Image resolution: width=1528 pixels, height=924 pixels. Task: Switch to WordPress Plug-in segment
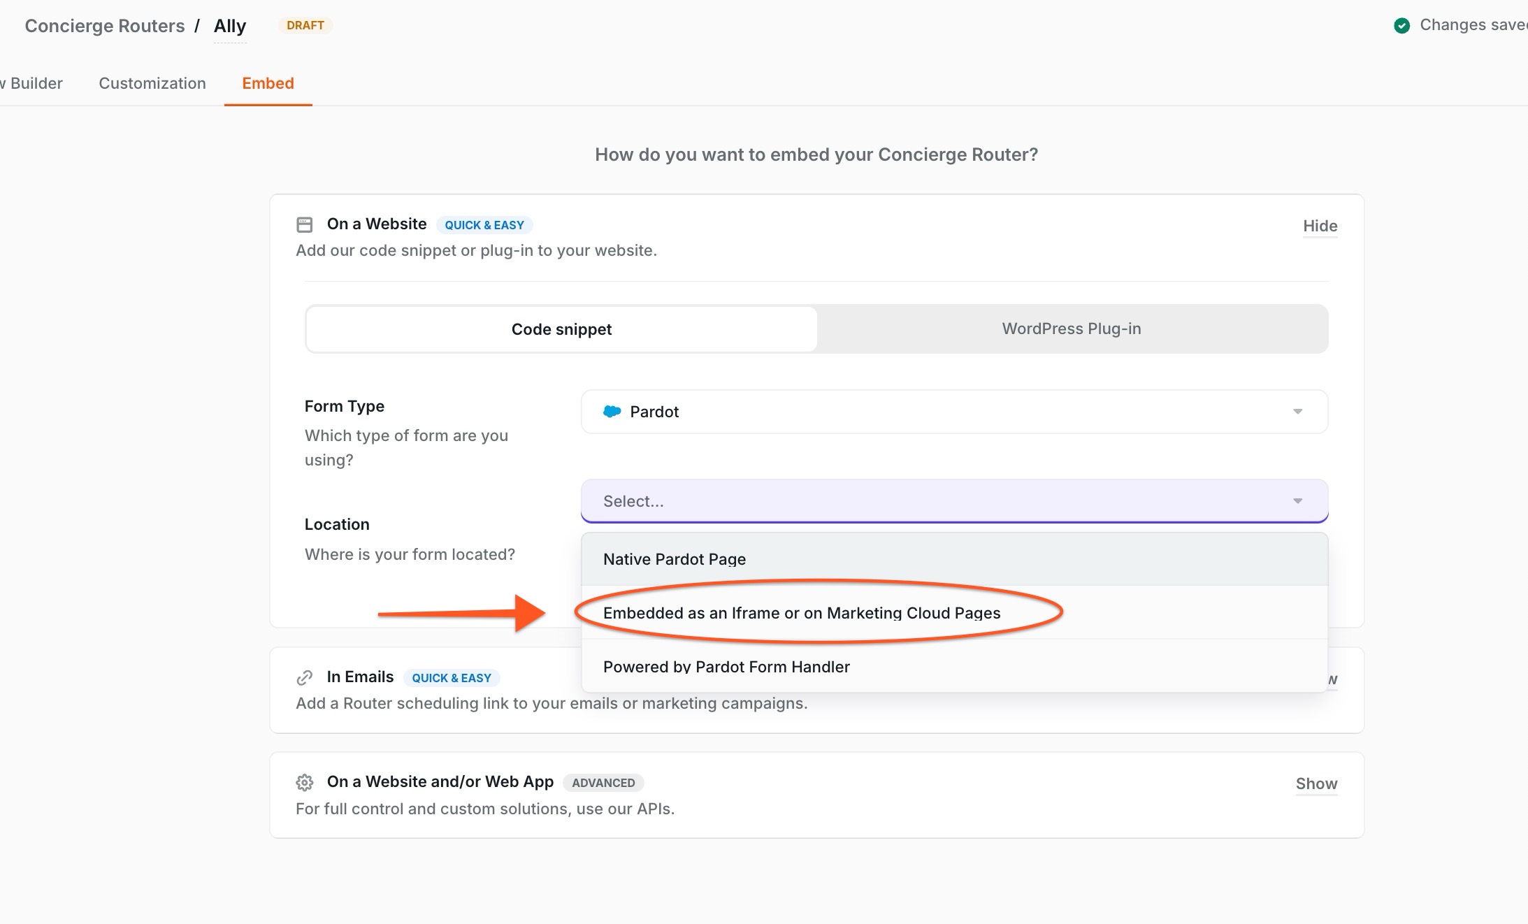tap(1072, 329)
